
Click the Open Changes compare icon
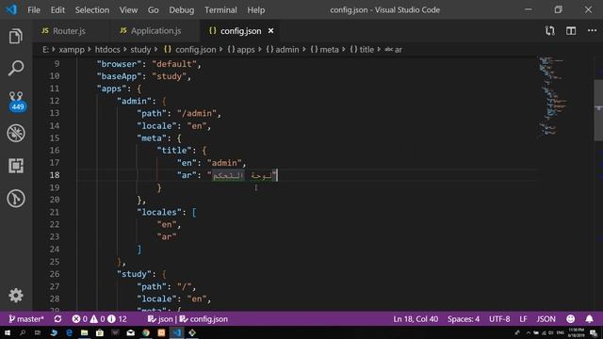pos(550,31)
